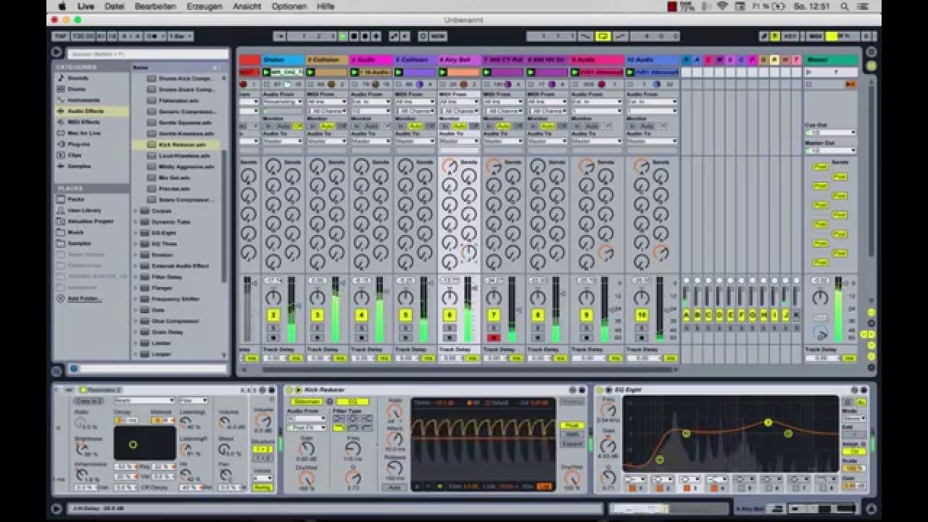
Task: Launch the clip on the Shaker track
Action: tap(266, 72)
